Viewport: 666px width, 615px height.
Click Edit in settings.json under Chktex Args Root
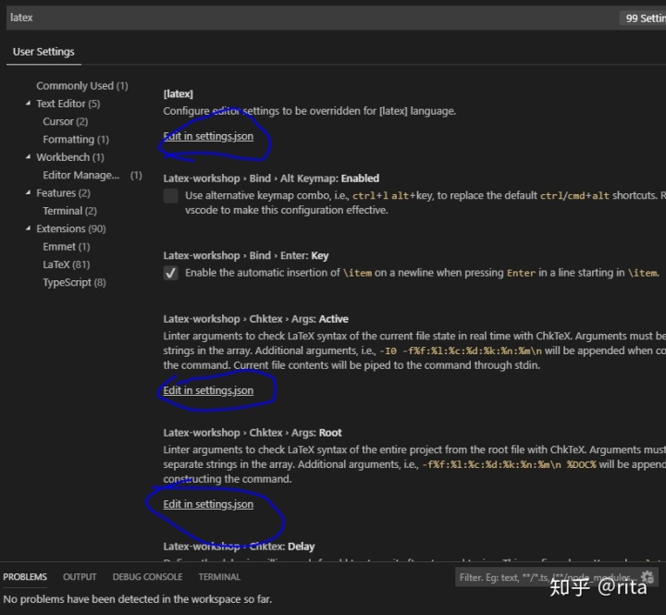click(208, 504)
